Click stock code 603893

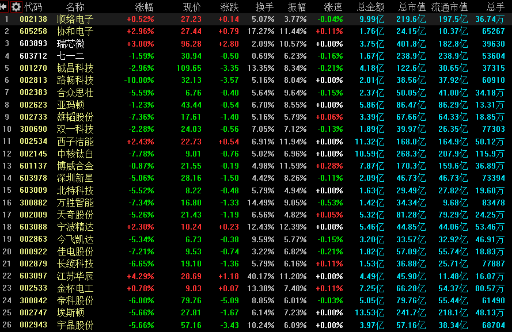[x=33, y=44]
